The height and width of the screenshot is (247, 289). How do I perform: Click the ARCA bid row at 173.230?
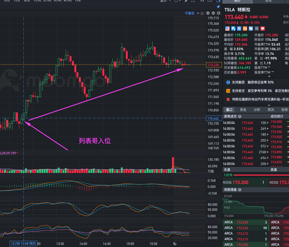click(x=246, y=222)
